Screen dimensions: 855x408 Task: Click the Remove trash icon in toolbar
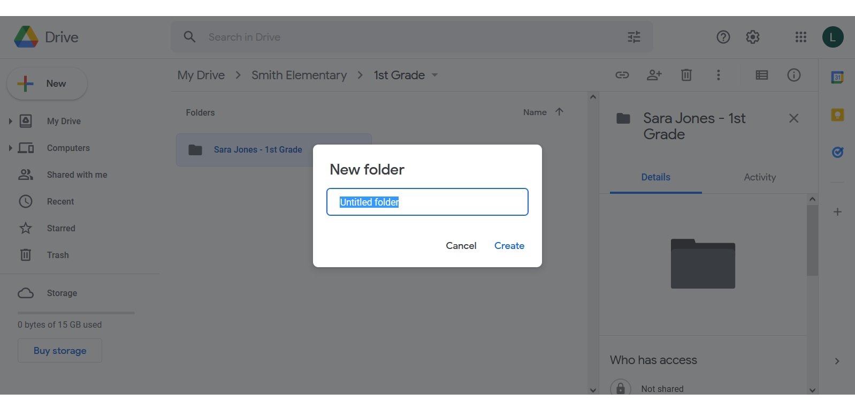tap(686, 75)
